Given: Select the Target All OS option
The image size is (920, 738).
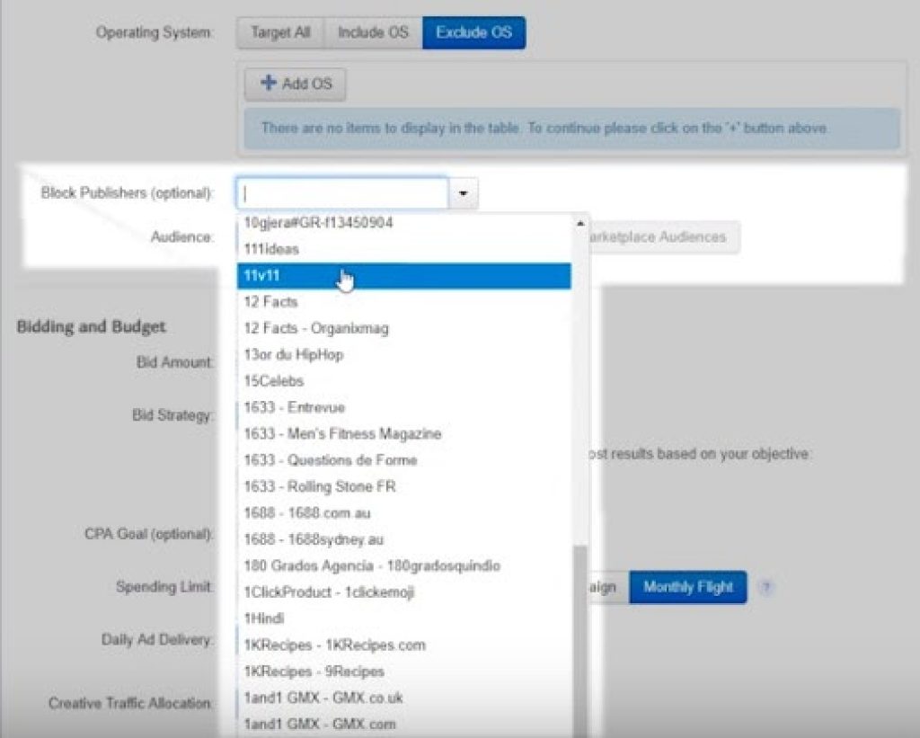Looking at the screenshot, I should click(280, 32).
